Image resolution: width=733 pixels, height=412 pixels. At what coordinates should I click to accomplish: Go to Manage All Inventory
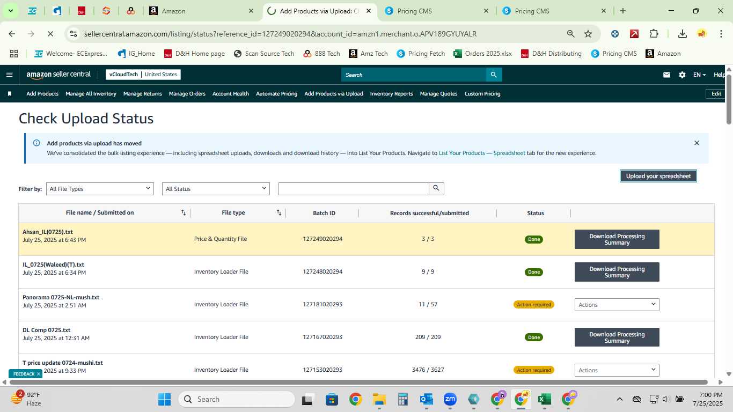[91, 93]
